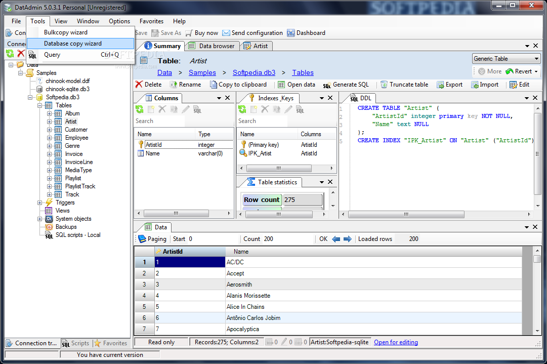Click the More button
The height and width of the screenshot is (364, 547).
490,71
